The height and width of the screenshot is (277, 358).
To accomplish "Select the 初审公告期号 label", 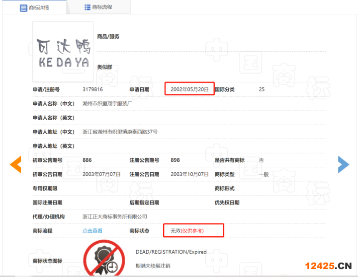I will point(48,160).
